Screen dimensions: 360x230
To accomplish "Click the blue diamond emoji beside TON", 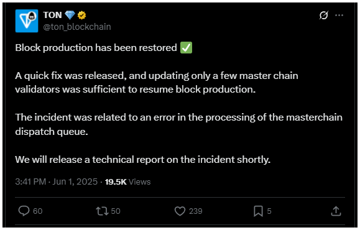I will coord(70,15).
